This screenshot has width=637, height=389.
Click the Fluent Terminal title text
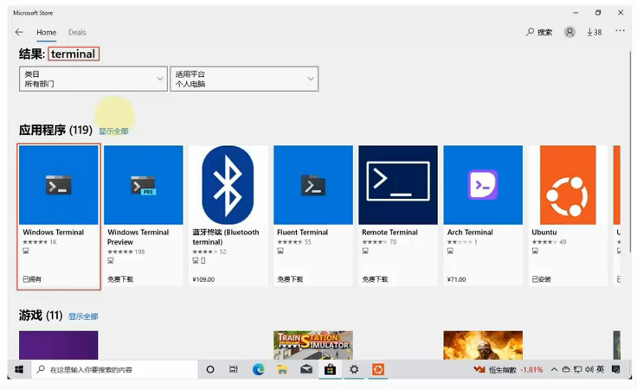pyautogui.click(x=302, y=232)
